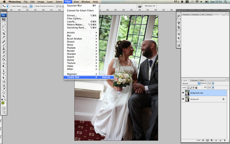Screen dimensions: 230x144
Task: Switch to the Channels tab
Action: click(195, 81)
